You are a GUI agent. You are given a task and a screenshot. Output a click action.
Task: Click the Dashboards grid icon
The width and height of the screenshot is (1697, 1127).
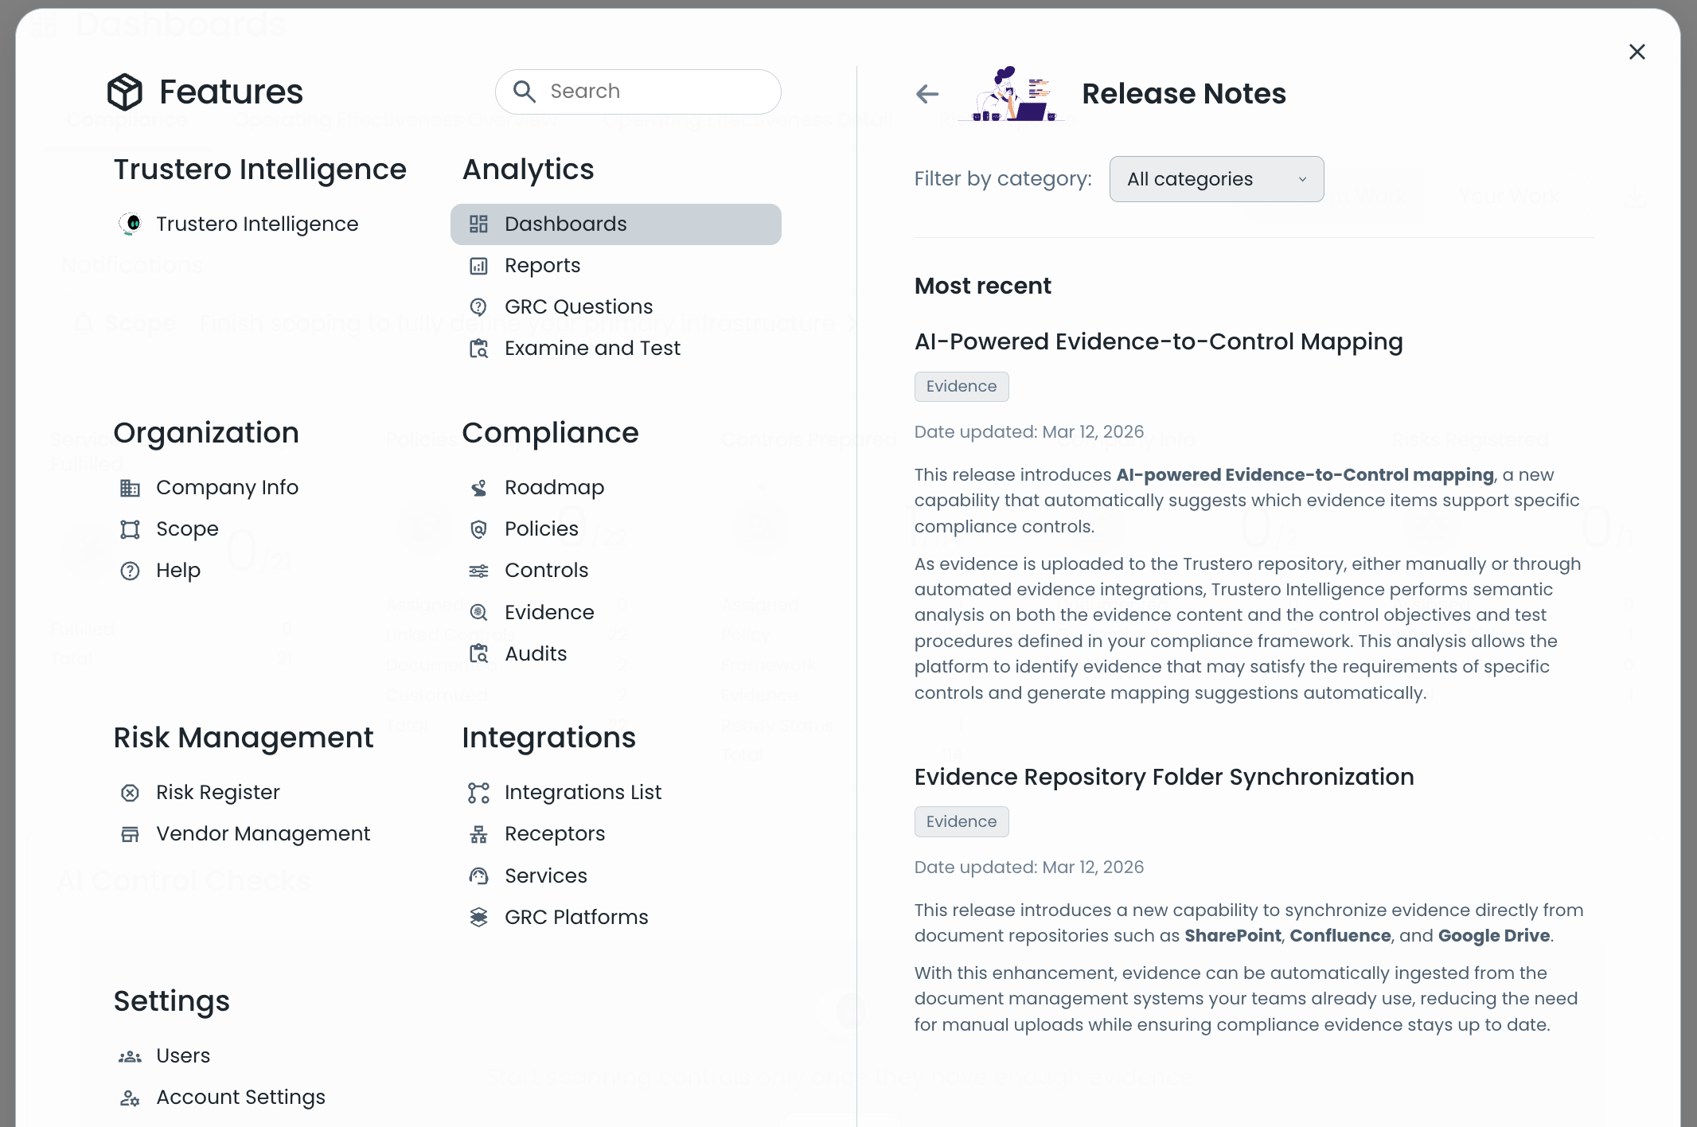[x=478, y=224]
